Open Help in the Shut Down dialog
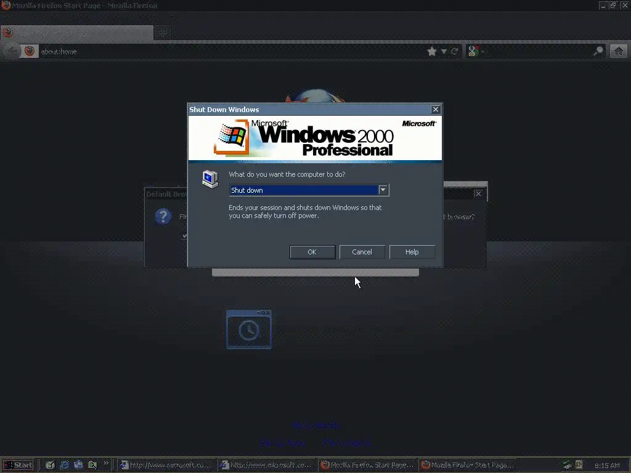 412,252
